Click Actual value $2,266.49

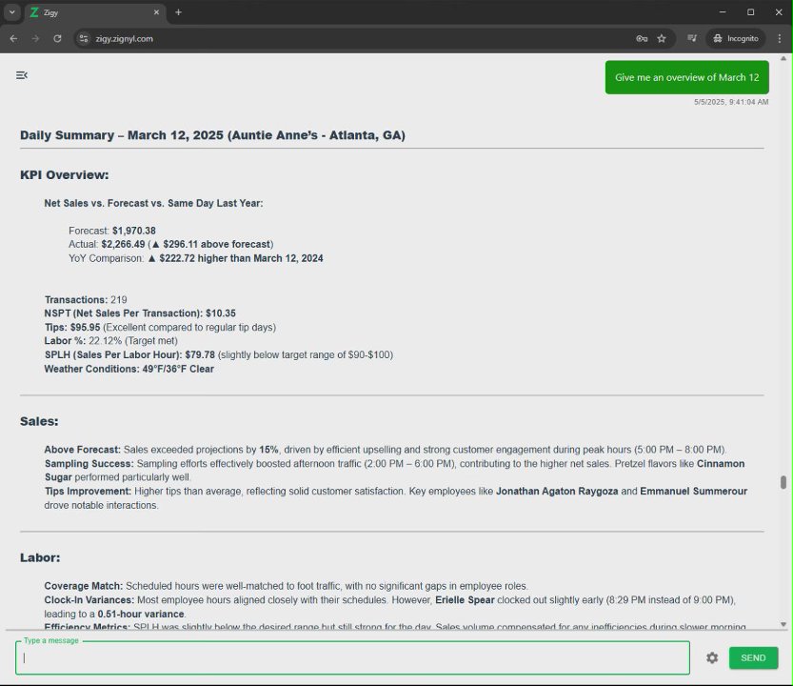(123, 244)
